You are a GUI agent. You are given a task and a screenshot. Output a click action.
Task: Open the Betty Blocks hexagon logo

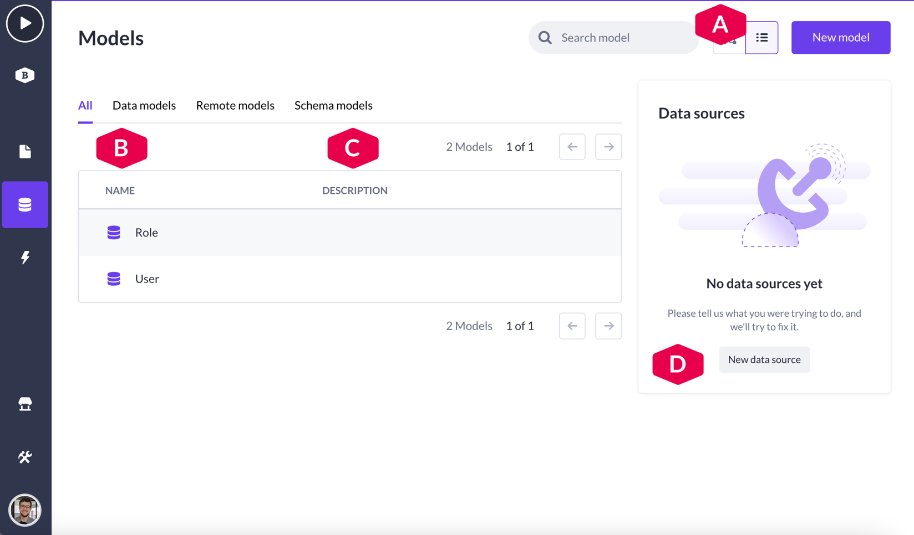25,75
